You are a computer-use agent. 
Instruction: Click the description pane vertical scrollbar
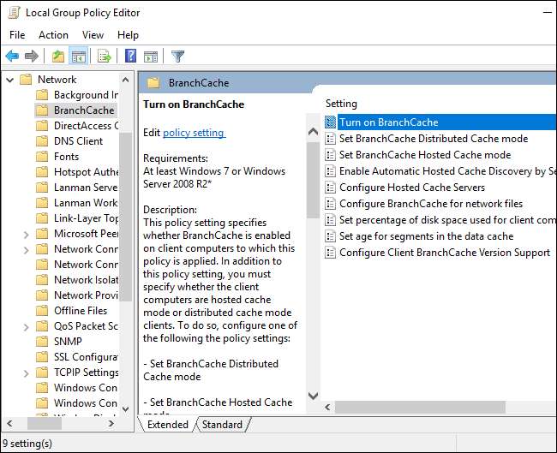pos(312,257)
